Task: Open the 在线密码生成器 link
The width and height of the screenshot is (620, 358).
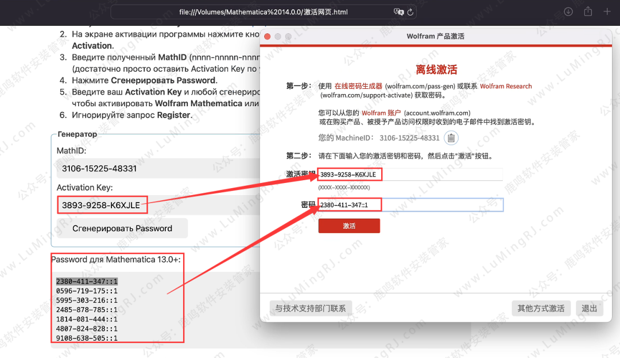Action: tap(358, 86)
